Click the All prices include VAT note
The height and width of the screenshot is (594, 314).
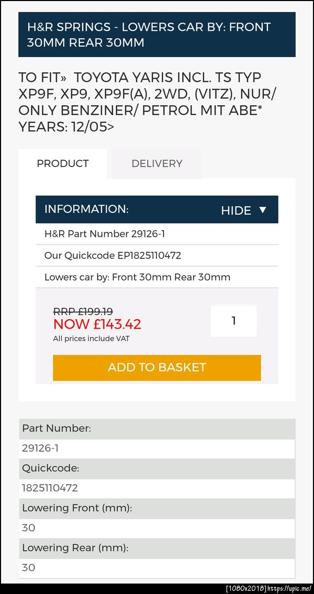[x=92, y=339]
